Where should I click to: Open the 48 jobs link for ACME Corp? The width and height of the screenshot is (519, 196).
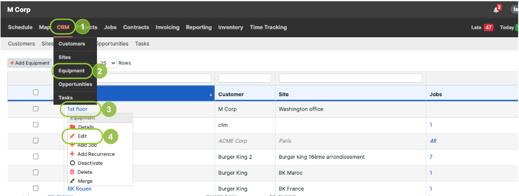433,141
